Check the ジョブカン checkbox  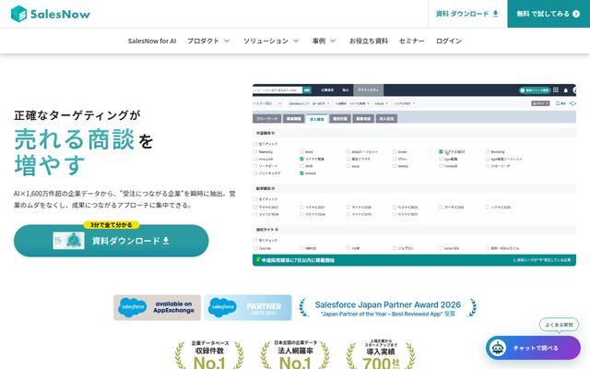pyautogui.click(x=395, y=248)
